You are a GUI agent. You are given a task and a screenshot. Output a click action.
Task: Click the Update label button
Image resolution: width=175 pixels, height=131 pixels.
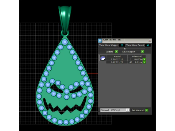(109, 52)
